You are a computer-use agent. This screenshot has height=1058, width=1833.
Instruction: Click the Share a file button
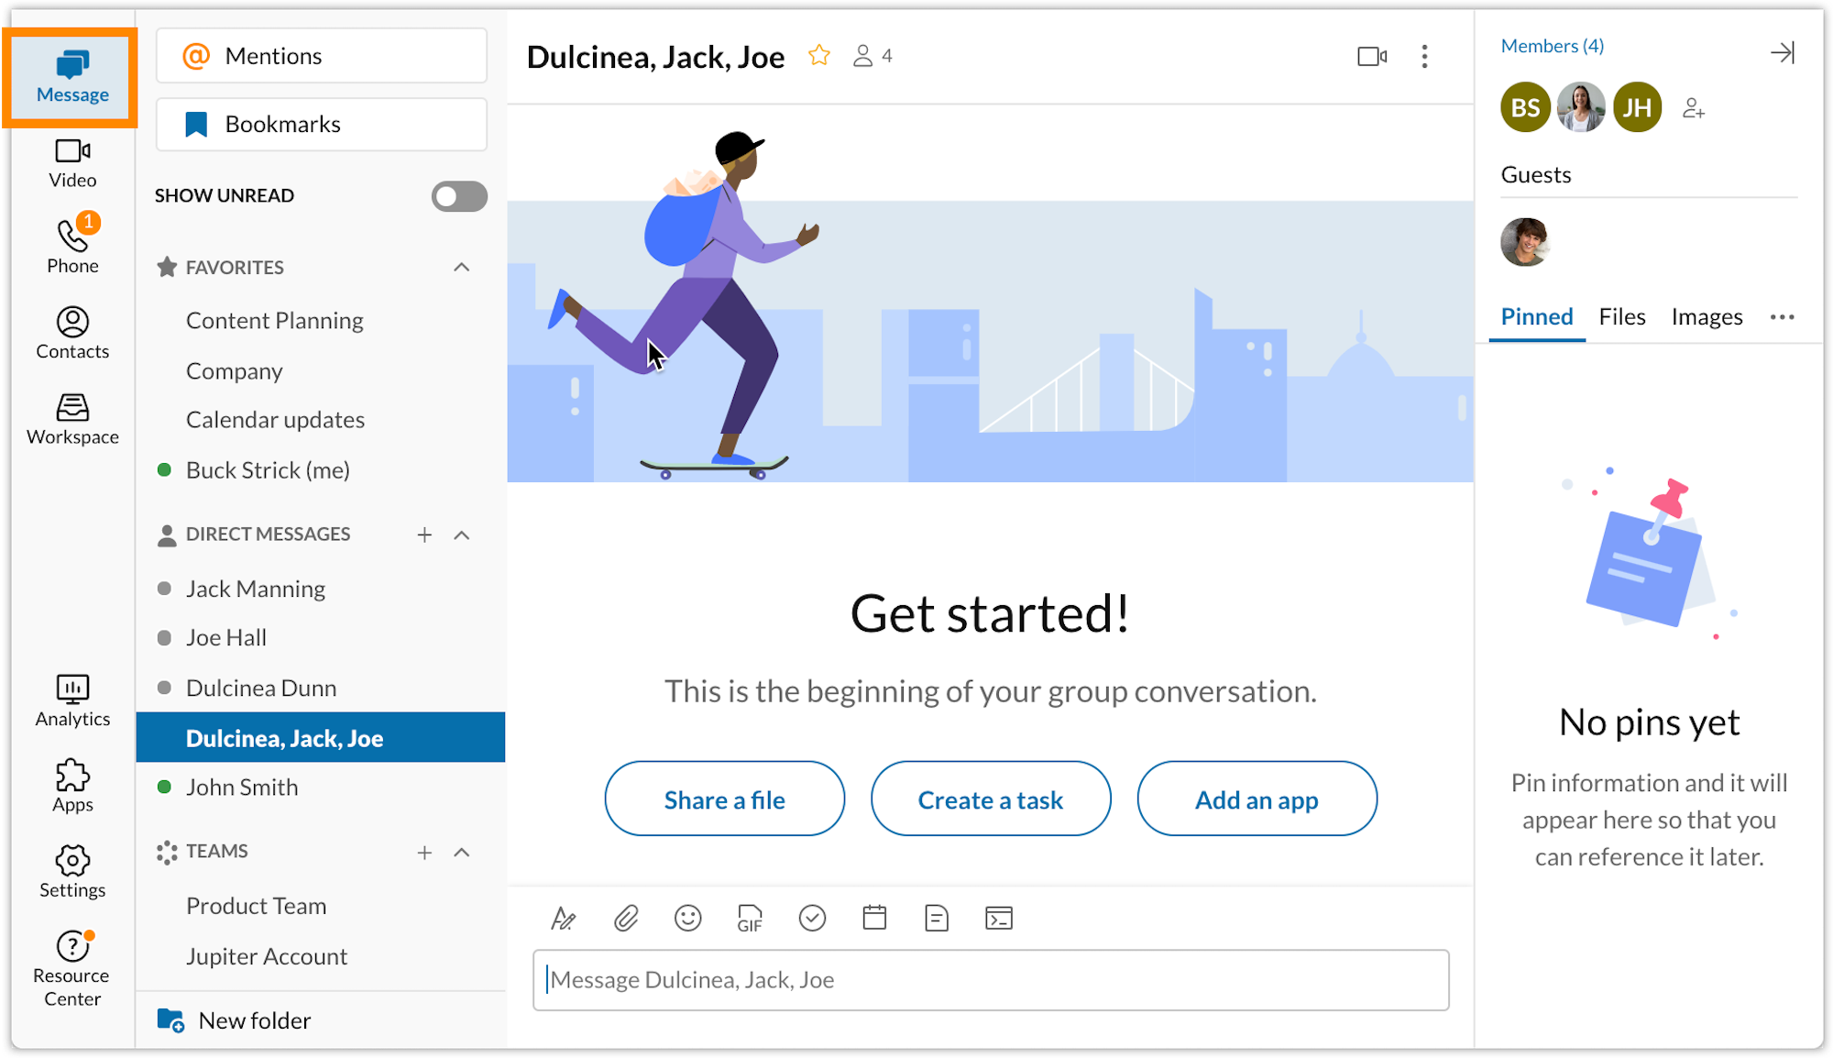[724, 799]
